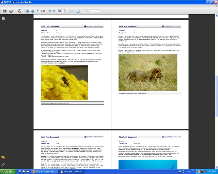Click into the Suchen search box
Viewport: 218px width, 174px height.
[x=91, y=11]
